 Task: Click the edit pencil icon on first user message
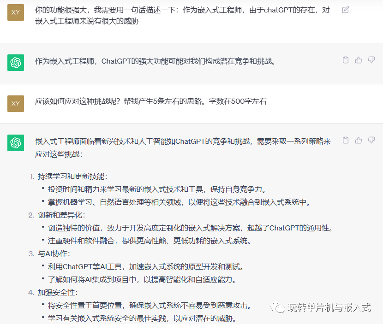(x=345, y=10)
